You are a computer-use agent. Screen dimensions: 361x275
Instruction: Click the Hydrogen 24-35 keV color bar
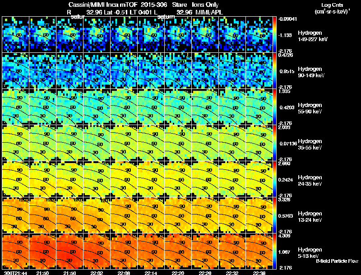(274, 179)
